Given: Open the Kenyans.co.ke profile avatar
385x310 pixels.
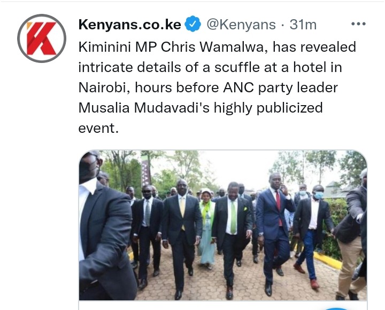Looking at the screenshot, I should [x=42, y=38].
